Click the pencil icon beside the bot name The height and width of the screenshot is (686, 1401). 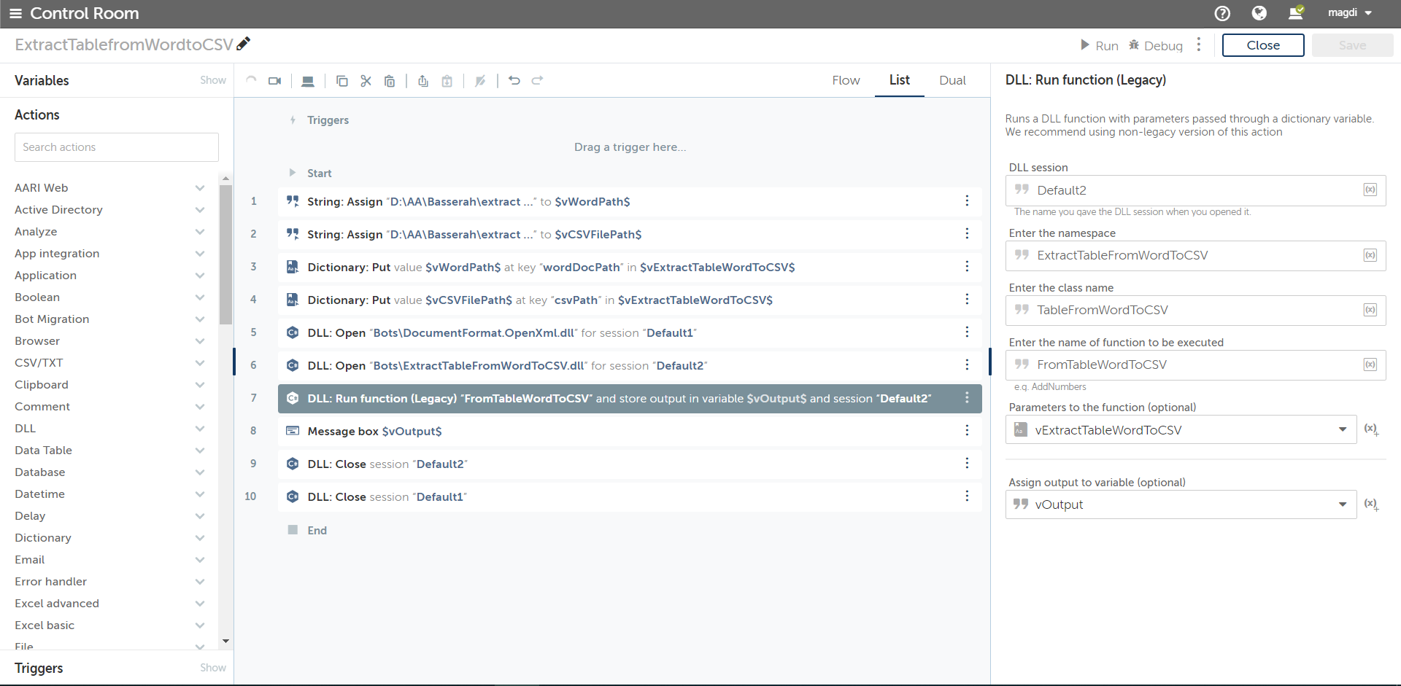244,44
